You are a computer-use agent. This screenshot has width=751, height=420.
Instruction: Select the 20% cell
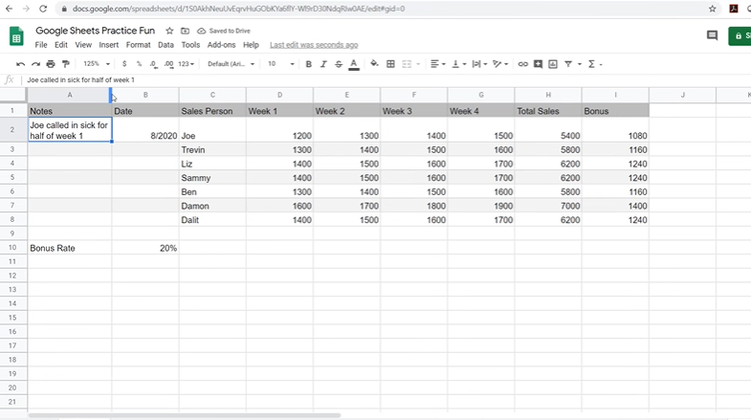(145, 248)
